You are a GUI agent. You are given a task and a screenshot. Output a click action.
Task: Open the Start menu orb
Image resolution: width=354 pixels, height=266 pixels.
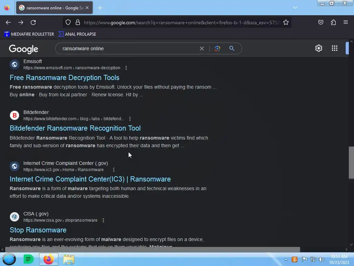pyautogui.click(x=9, y=259)
